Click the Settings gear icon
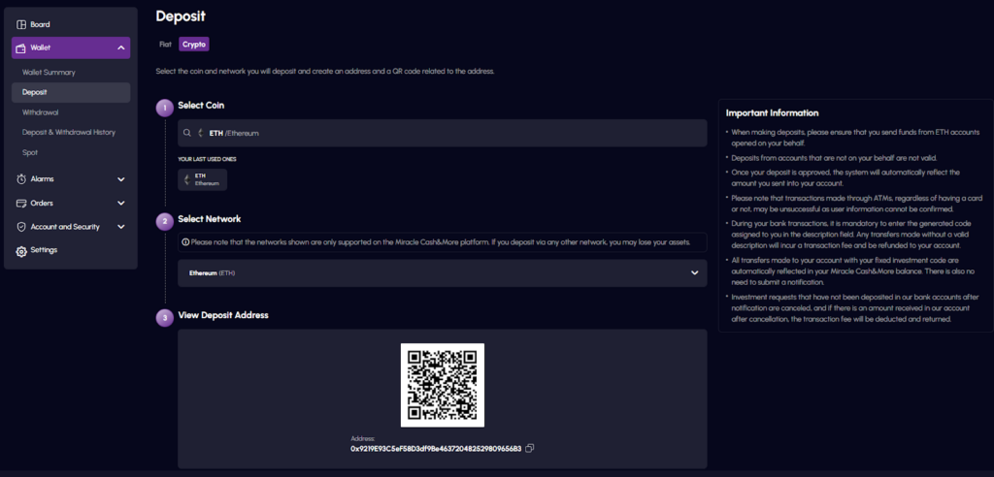994x477 pixels. click(x=21, y=251)
